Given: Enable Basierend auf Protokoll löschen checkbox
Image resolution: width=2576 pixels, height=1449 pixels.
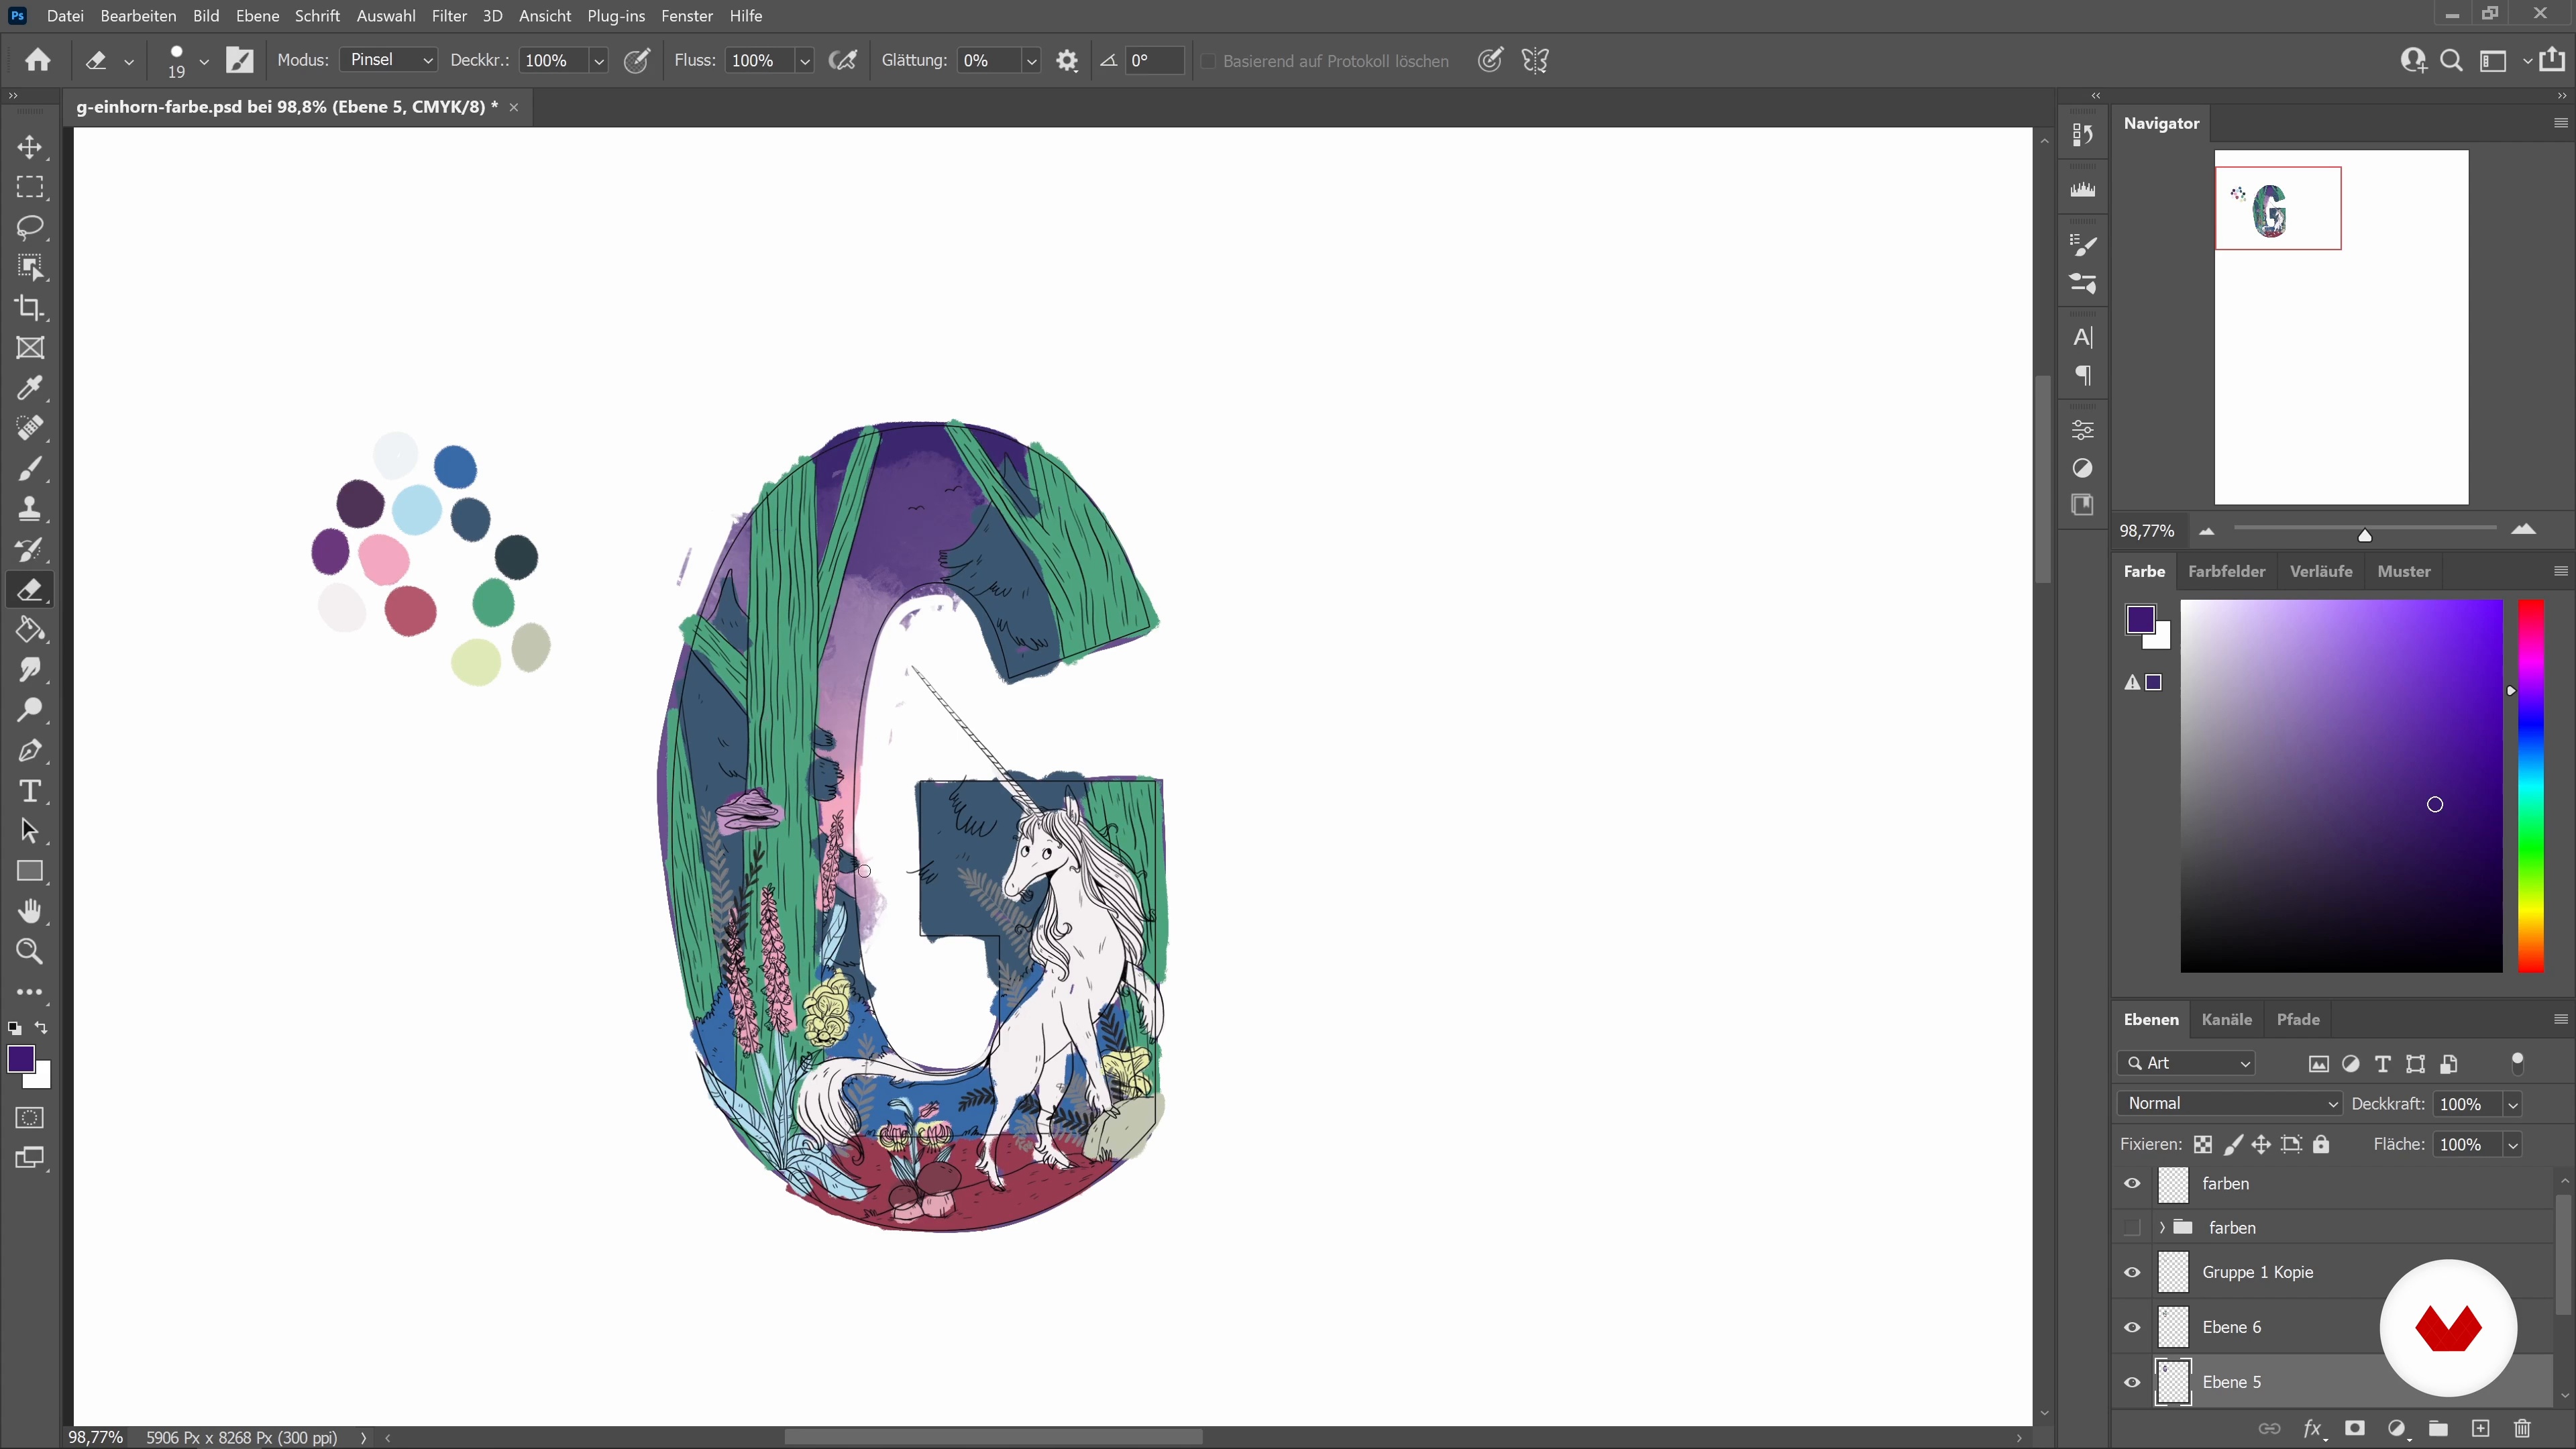Looking at the screenshot, I should 1208,61.
